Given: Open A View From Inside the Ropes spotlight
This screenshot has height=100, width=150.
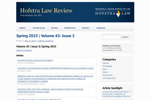Looking at the screenshot, I should [116, 94].
